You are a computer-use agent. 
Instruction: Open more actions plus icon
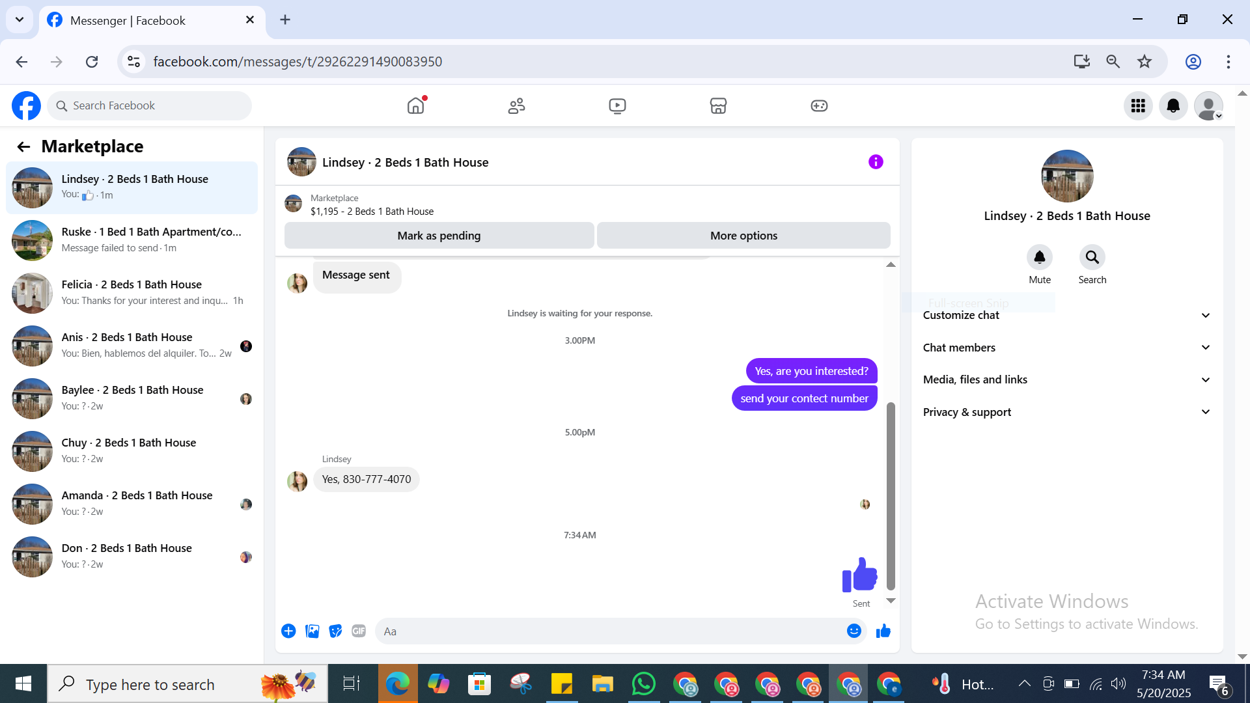(x=288, y=631)
